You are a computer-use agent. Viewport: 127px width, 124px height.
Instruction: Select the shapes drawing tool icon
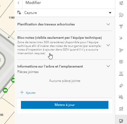click(x=121, y=15)
